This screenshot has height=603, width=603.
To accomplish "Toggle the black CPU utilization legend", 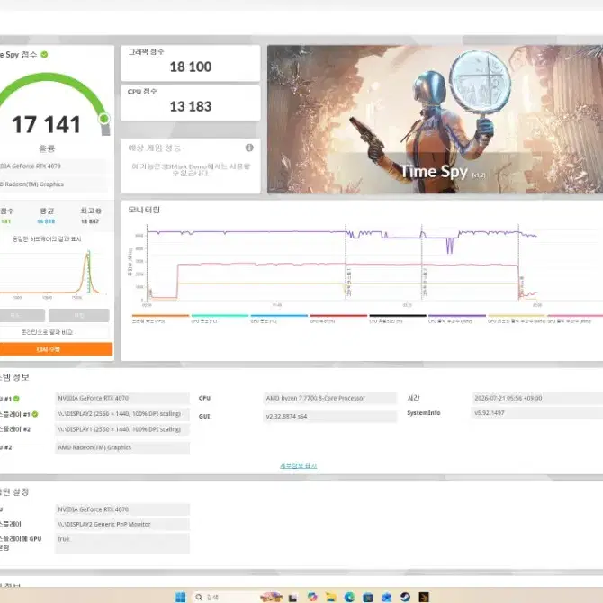I will click(x=398, y=319).
